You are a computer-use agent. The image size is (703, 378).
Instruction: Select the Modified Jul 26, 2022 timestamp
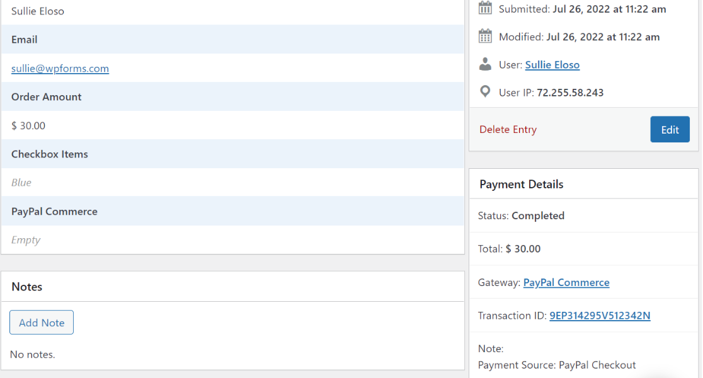(603, 37)
